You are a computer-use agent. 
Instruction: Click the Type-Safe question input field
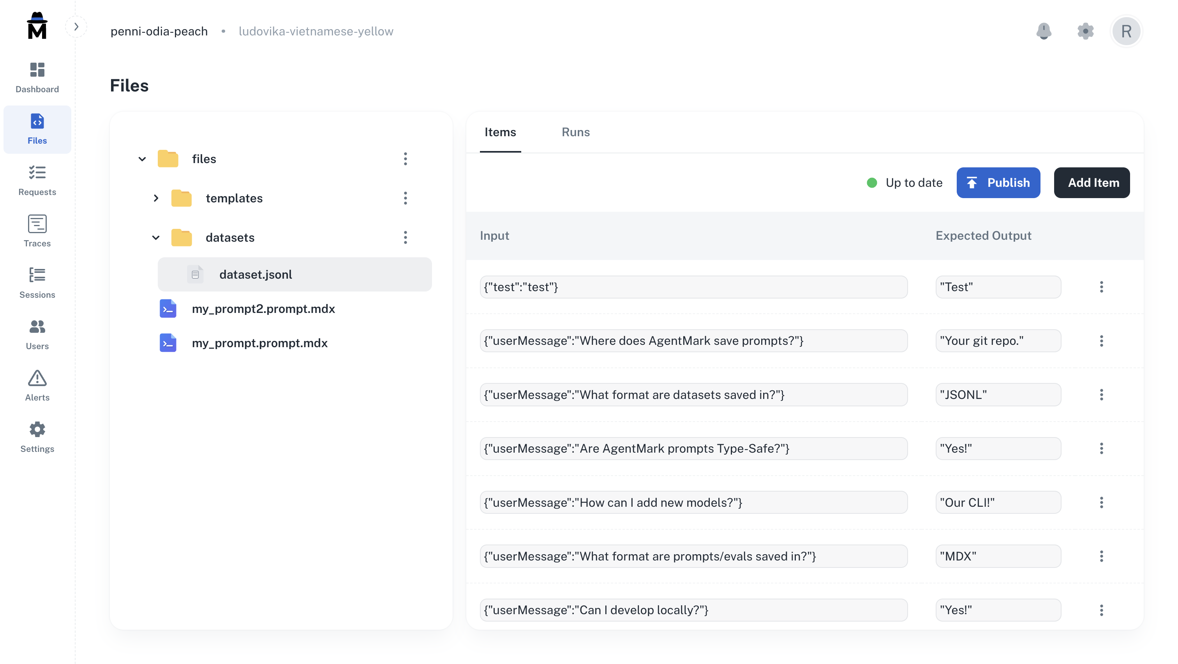click(x=693, y=449)
